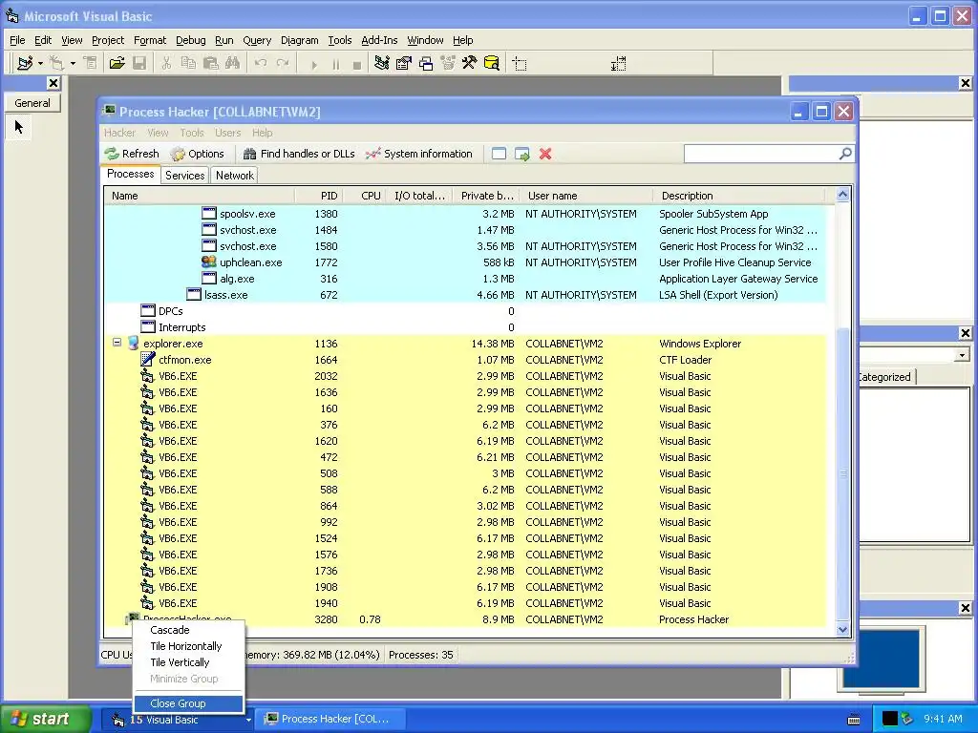
Task: Choose Tile Vertically from the context menu
Action: pyautogui.click(x=180, y=662)
